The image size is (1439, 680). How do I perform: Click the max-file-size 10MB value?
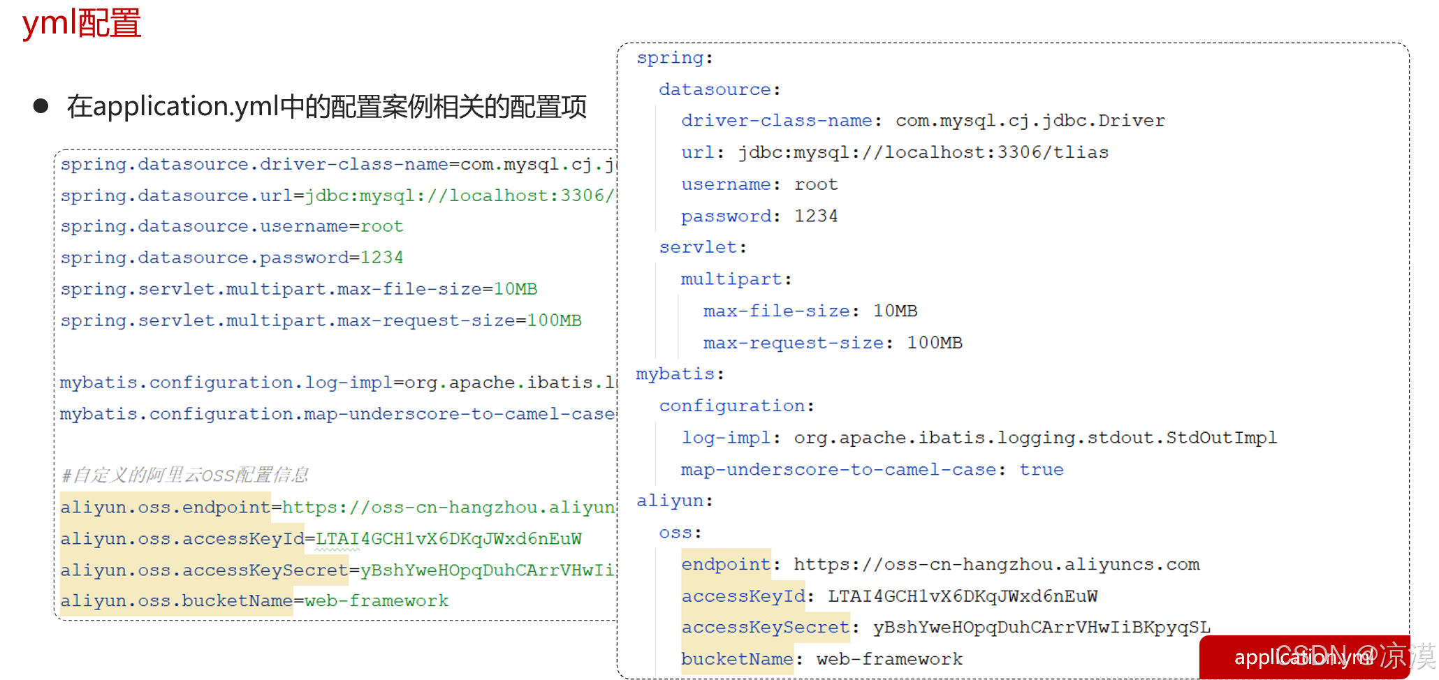coord(894,310)
